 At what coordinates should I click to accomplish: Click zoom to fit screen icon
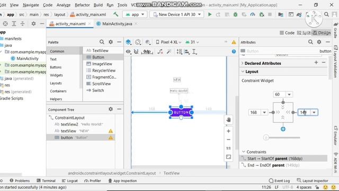click(x=228, y=157)
